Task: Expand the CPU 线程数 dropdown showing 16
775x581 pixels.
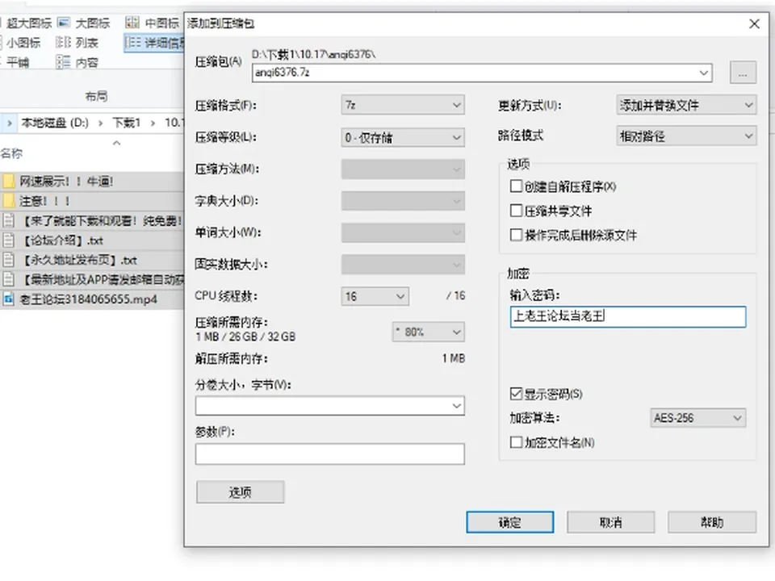Action: coord(375,296)
